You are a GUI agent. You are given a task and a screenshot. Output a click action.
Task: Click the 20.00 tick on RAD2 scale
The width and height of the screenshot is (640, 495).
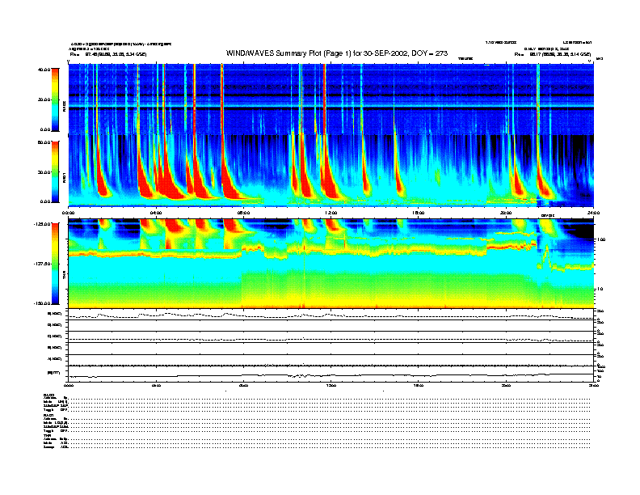pos(44,99)
